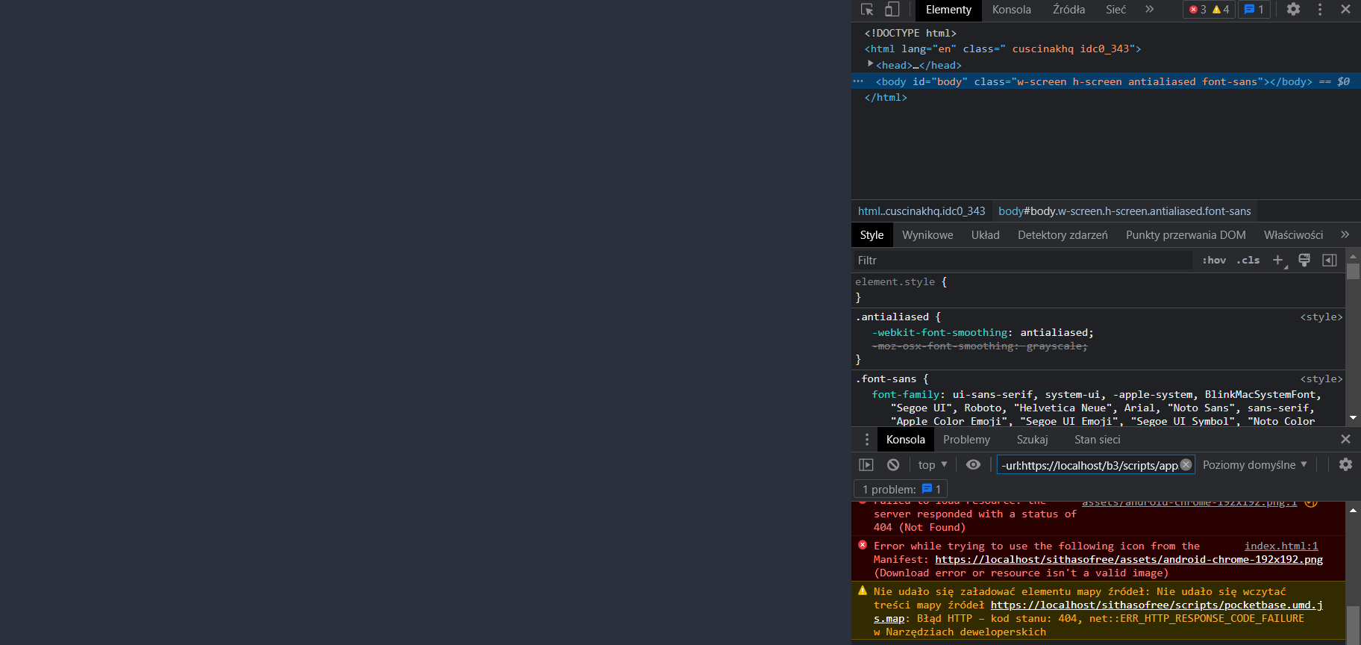Select the DOCTYPE html line
The image size is (1361, 645).
click(x=910, y=33)
